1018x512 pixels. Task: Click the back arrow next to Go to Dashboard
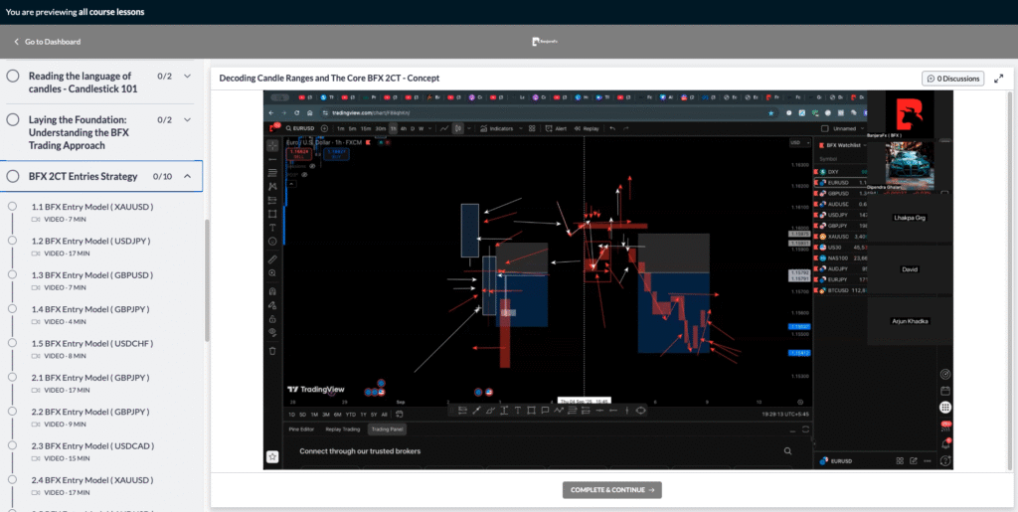[16, 42]
